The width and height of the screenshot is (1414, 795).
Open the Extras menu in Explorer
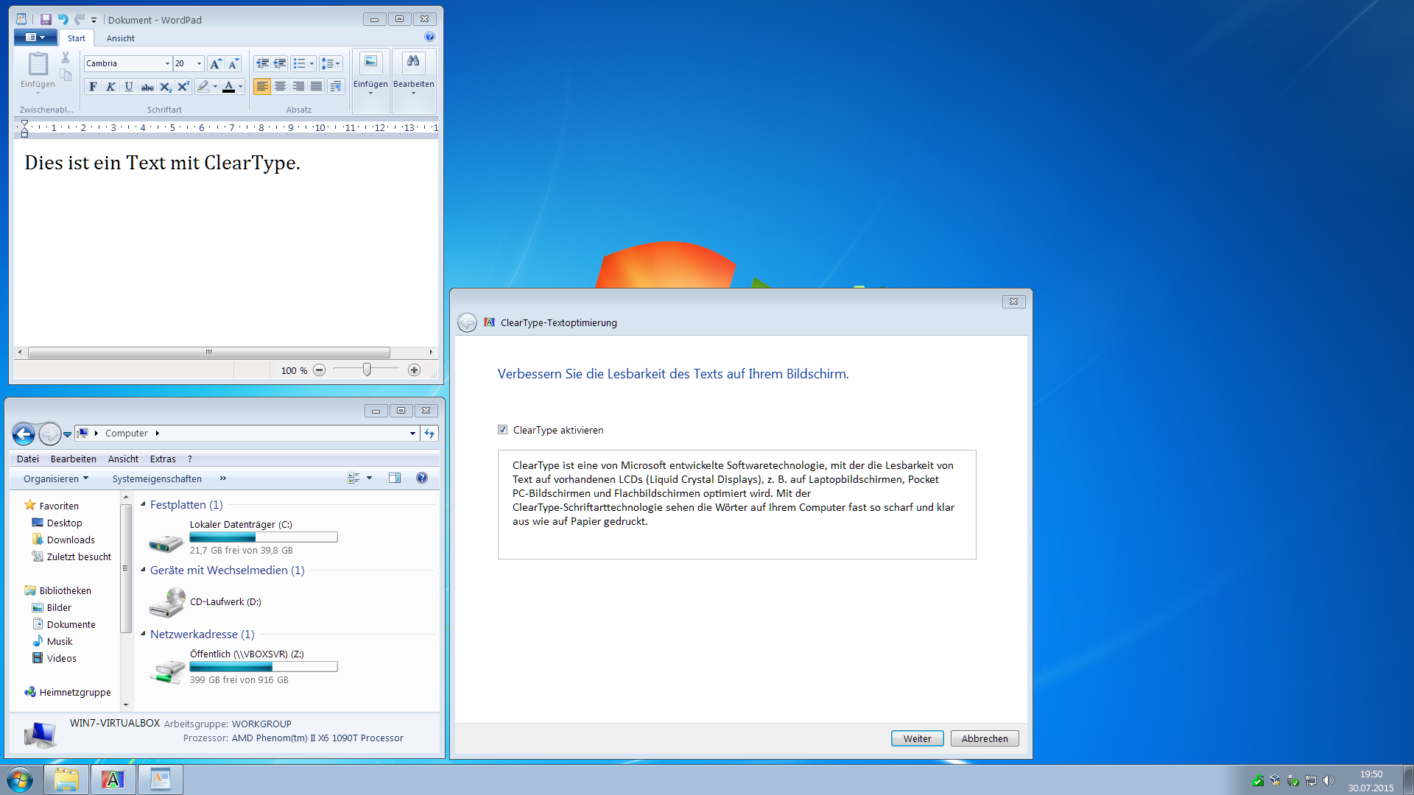click(163, 459)
